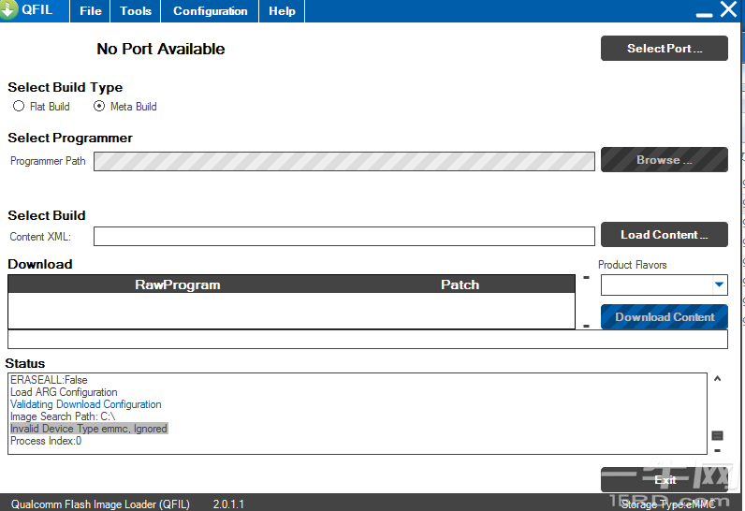Click inside the Content XML input field
Viewport: 745px width, 511px height.
(x=343, y=237)
